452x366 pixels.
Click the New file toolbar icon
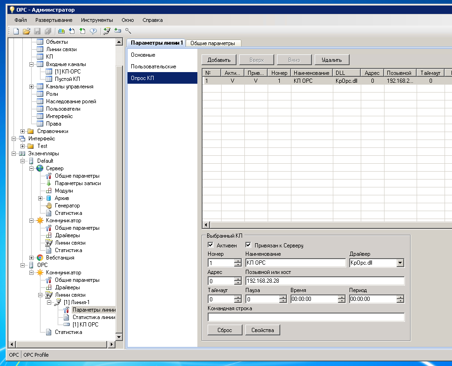[16, 31]
